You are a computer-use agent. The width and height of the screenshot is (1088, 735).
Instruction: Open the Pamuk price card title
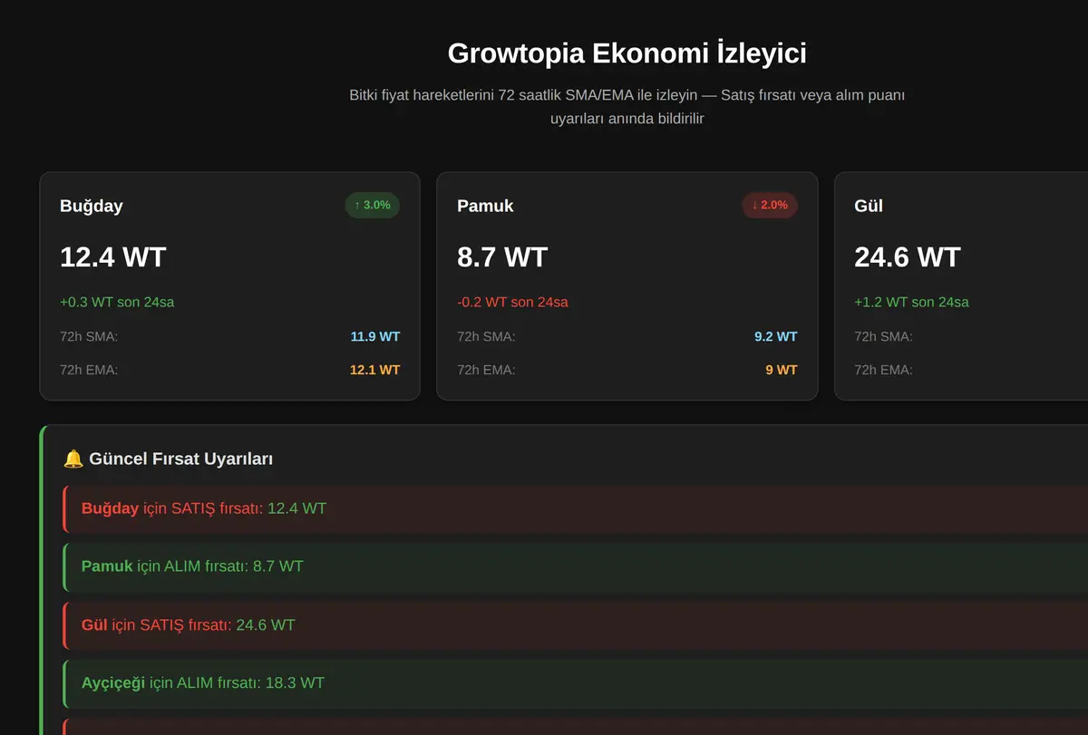485,206
